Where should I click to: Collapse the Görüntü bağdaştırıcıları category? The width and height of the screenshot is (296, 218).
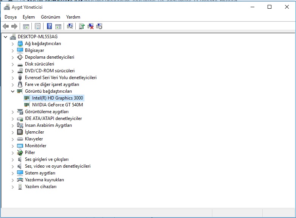13,91
